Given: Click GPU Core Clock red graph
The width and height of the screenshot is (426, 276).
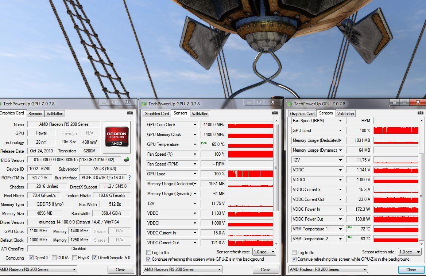Looking at the screenshot, I should click(251, 125).
